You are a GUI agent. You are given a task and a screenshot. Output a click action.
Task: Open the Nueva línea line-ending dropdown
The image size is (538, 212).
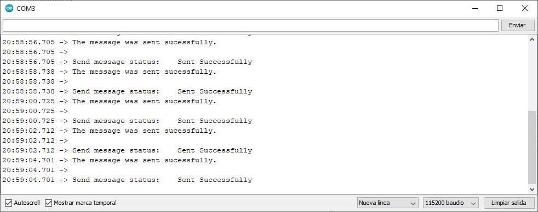387,203
